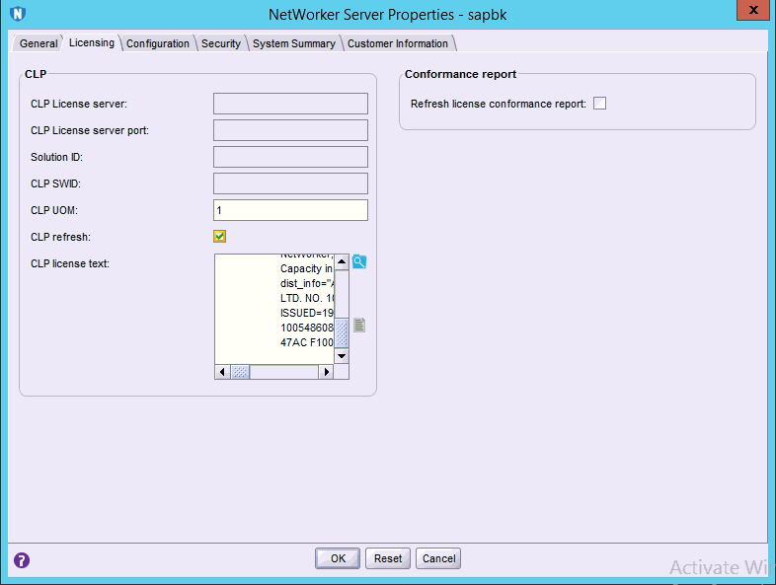Image resolution: width=776 pixels, height=585 pixels.
Task: Click the vertical scrollbar thumb in license text
Action: [x=342, y=332]
